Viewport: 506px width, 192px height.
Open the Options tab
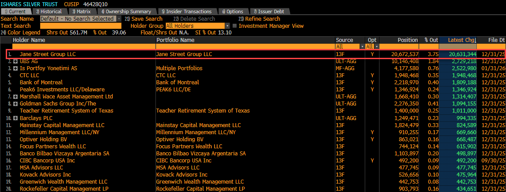click(x=233, y=11)
